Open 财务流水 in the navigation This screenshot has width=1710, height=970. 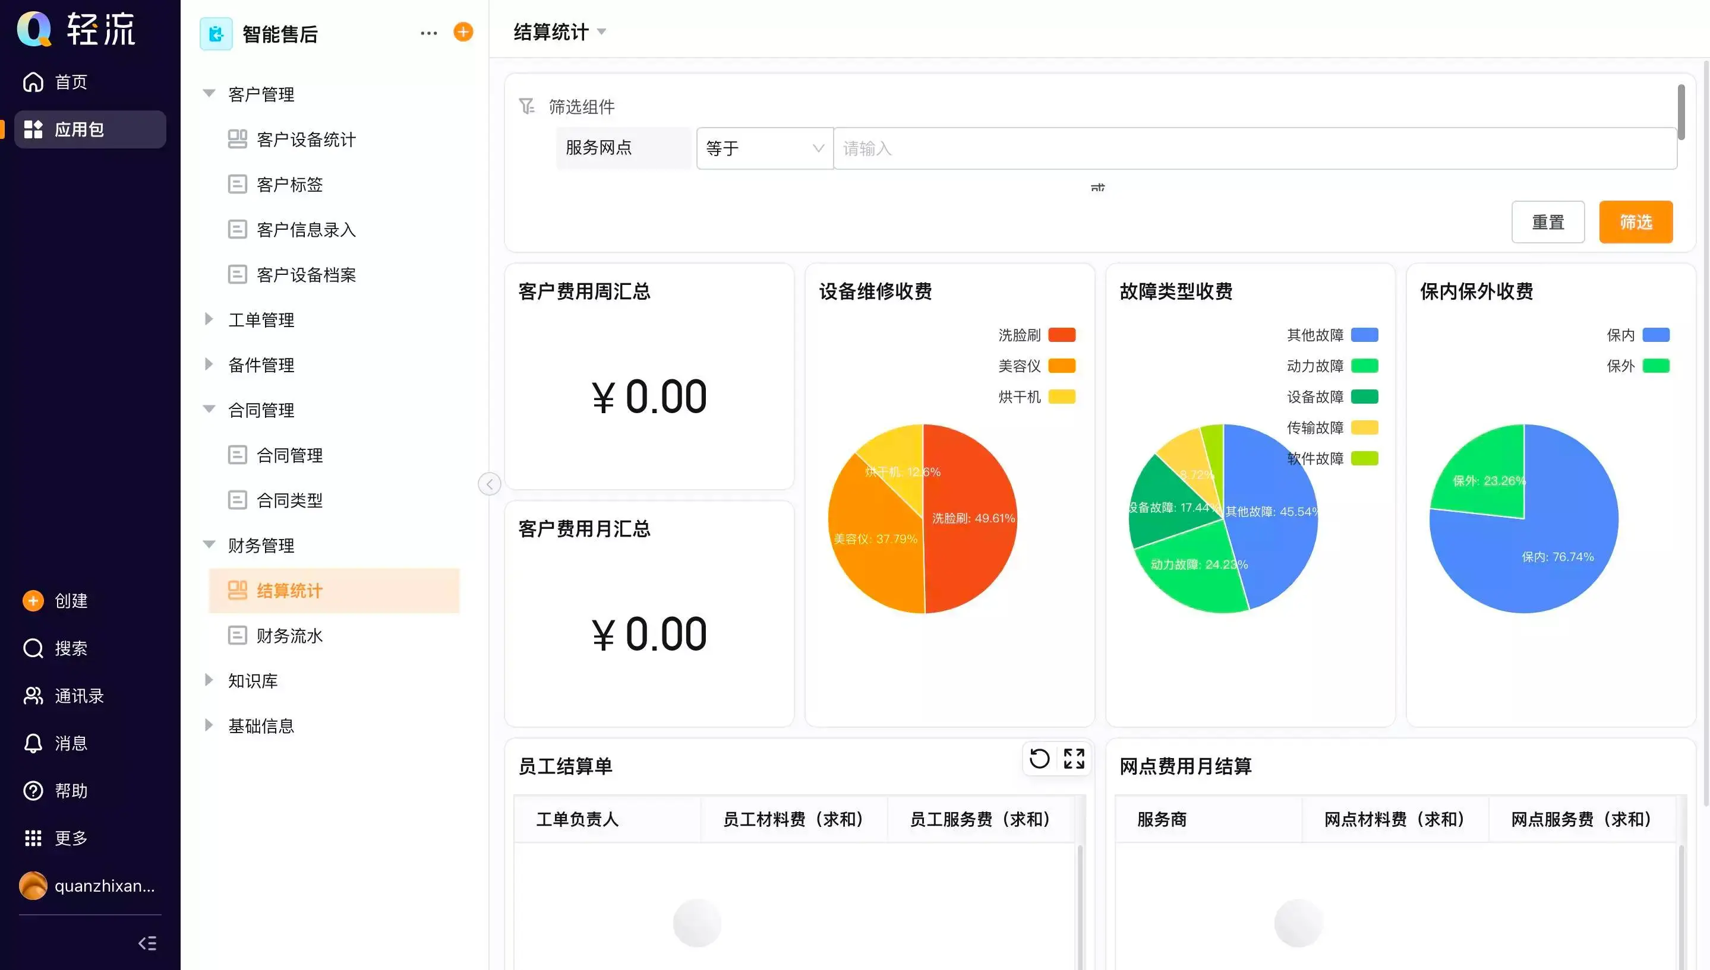coord(289,636)
